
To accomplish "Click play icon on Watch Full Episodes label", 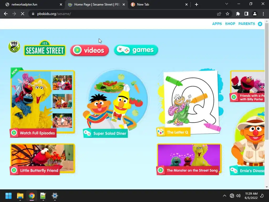I will [x=14, y=133].
